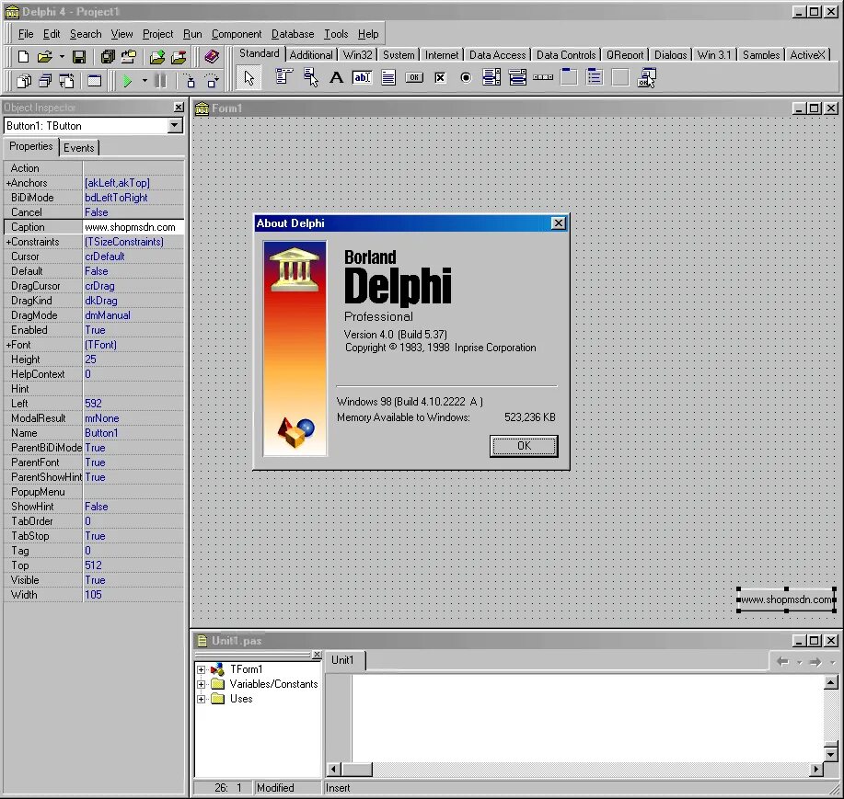Select the CheckBox component icon
The image size is (844, 799).
pos(440,77)
